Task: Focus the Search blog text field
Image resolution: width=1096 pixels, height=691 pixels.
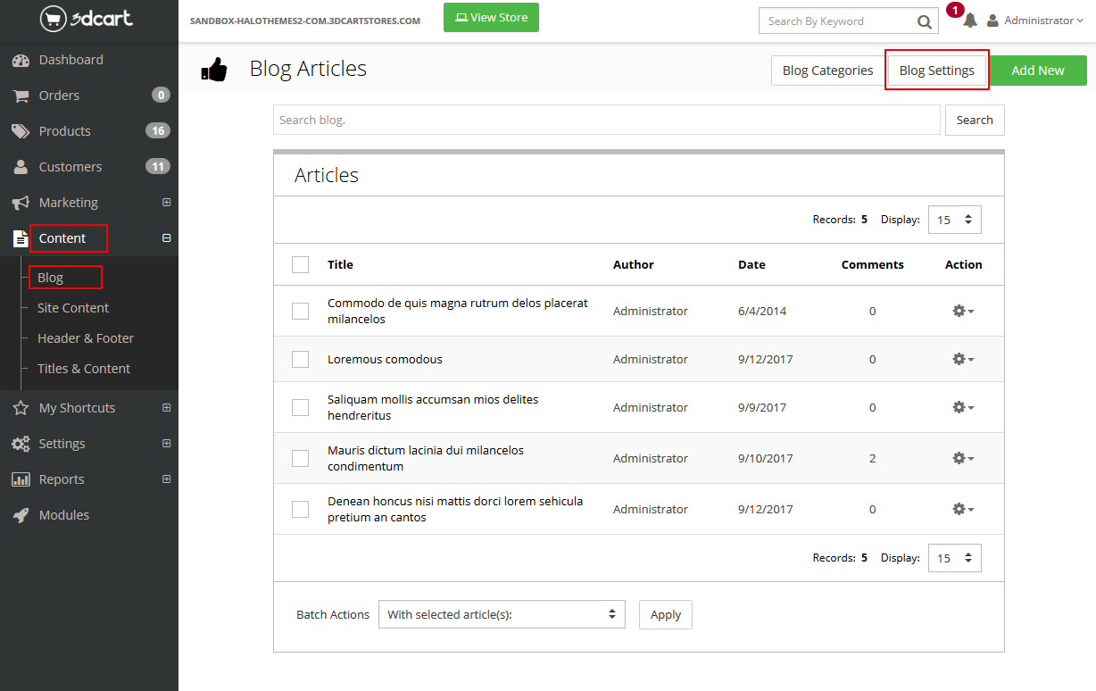Action: [606, 120]
